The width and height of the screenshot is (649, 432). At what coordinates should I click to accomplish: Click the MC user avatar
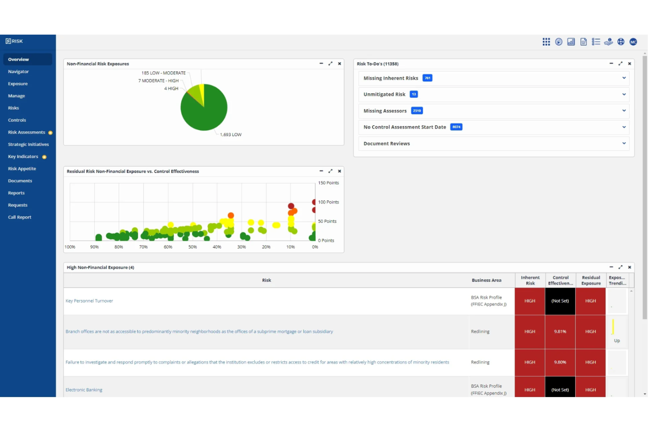click(633, 42)
